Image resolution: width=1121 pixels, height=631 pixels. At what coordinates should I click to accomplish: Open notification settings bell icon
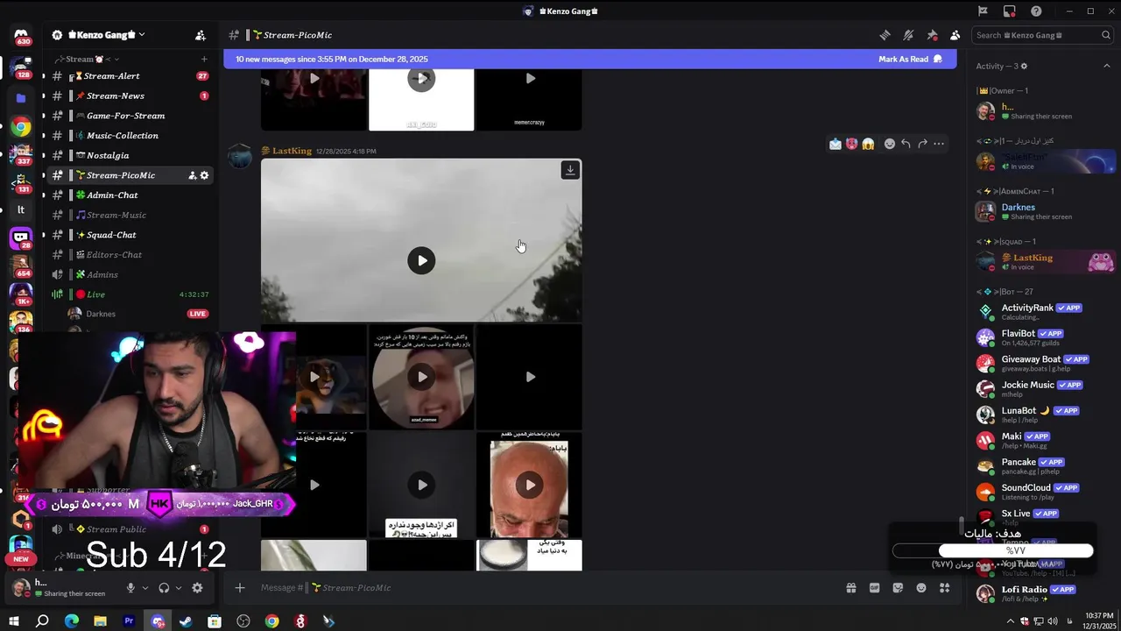908,35
